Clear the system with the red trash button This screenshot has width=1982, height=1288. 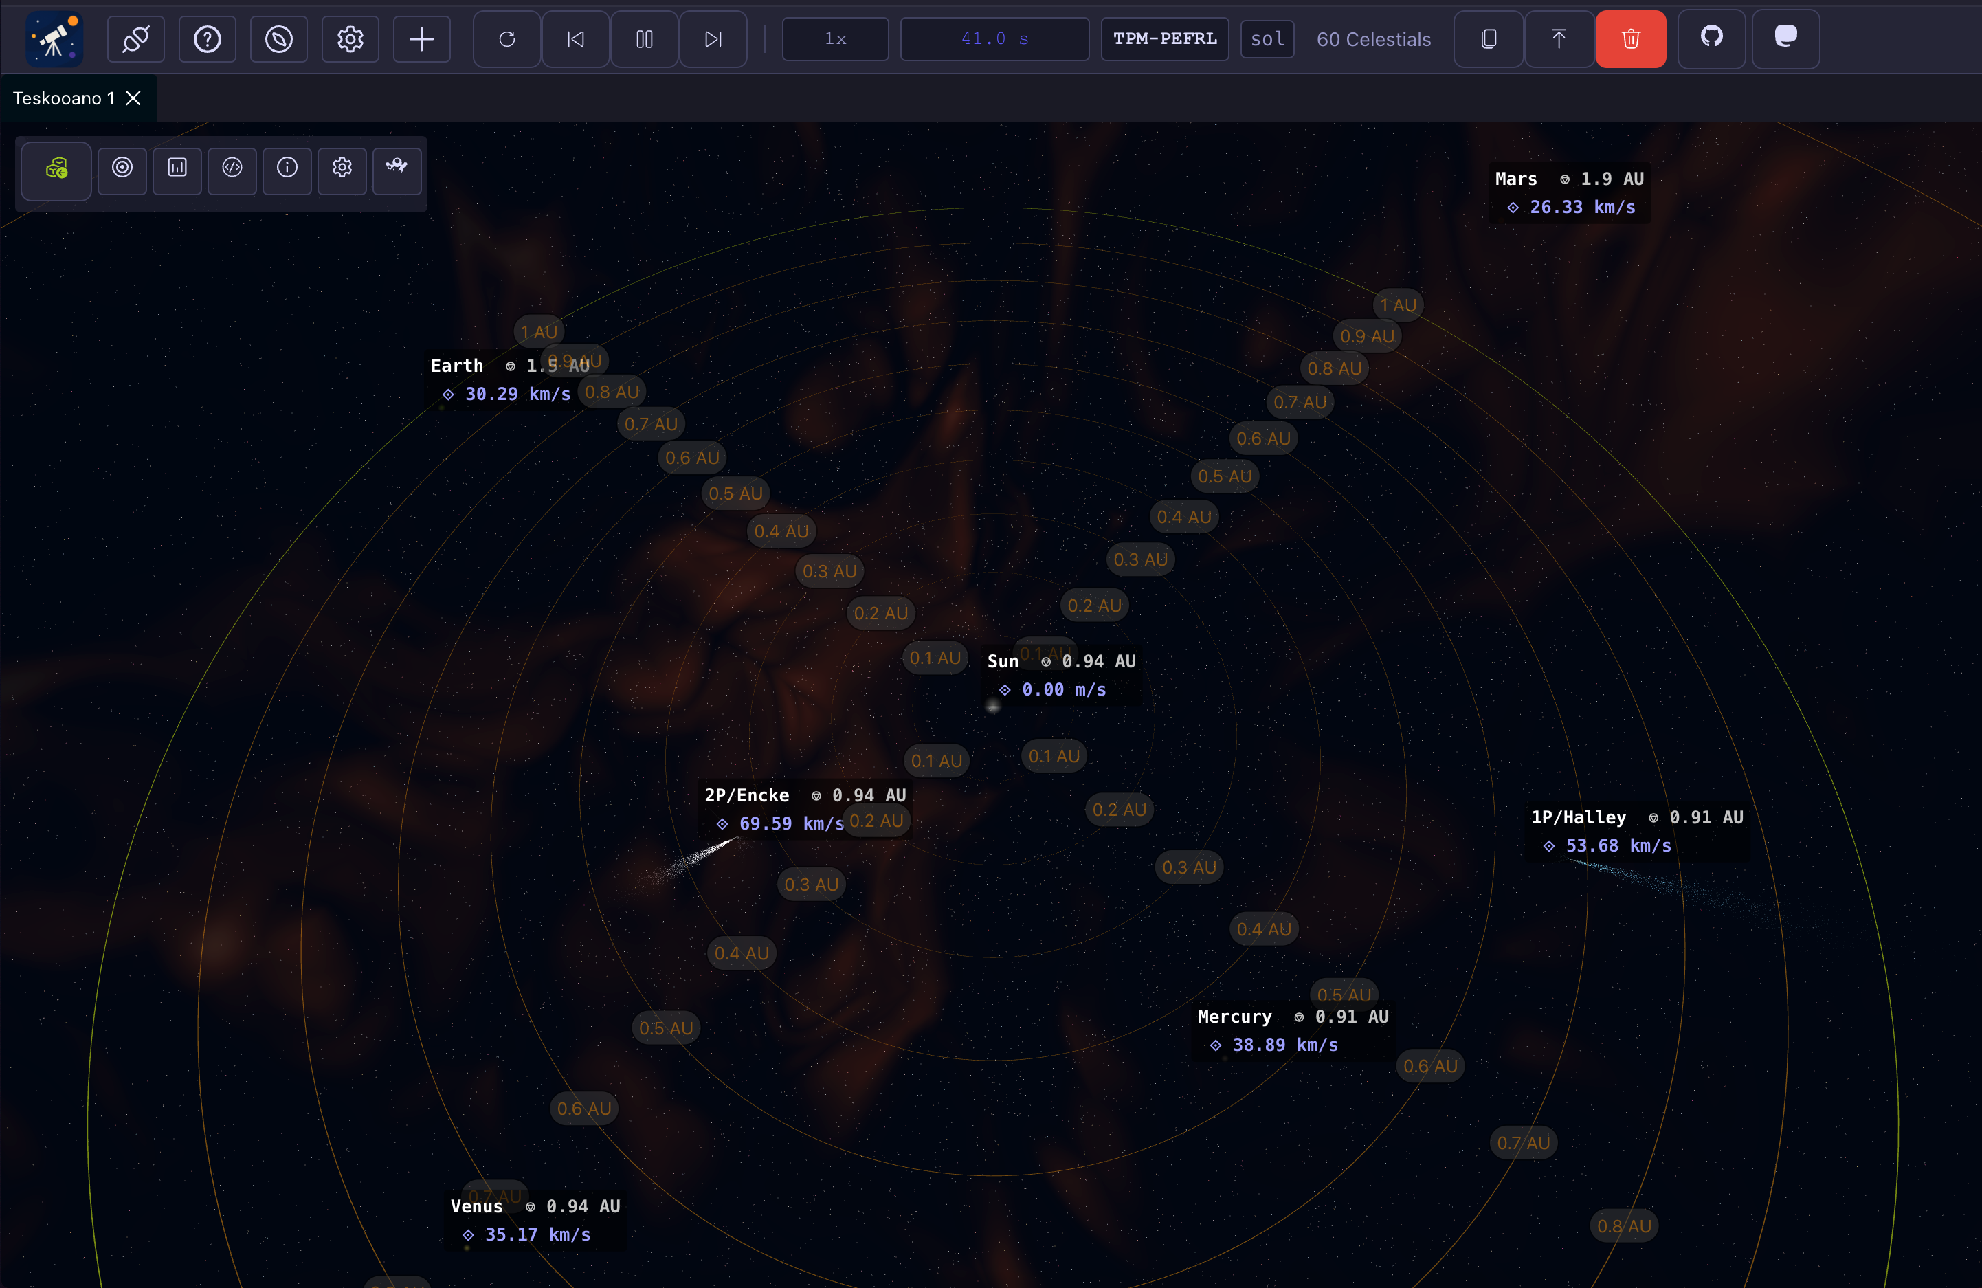[1631, 39]
